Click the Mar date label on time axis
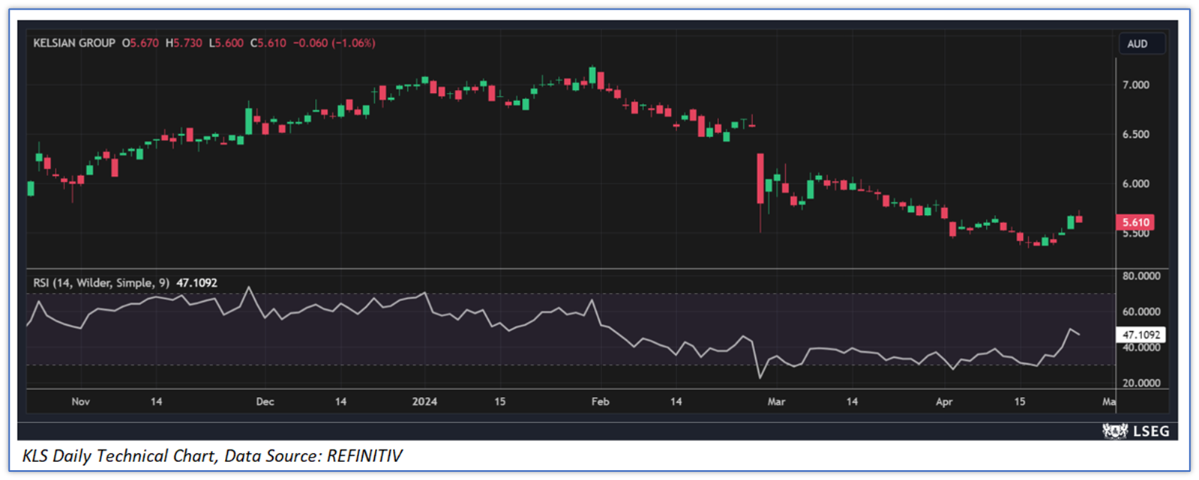Viewport: 1199px width, 480px height. click(776, 401)
